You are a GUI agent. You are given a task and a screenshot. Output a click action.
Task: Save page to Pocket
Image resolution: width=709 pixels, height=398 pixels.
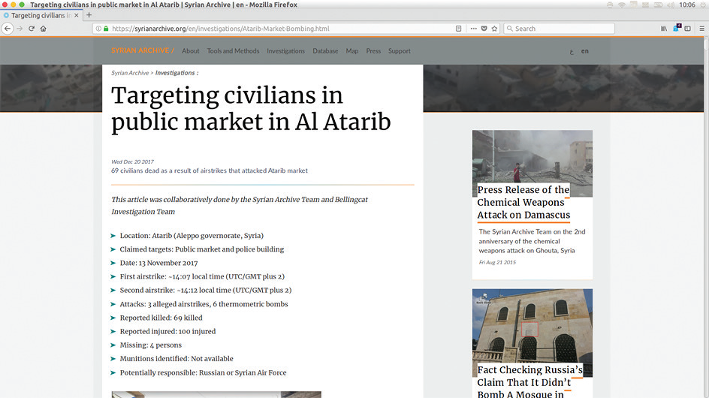pos(484,29)
